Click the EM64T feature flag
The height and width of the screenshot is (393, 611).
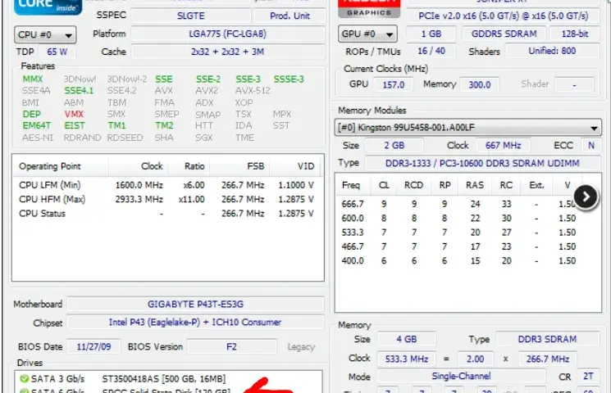point(37,126)
